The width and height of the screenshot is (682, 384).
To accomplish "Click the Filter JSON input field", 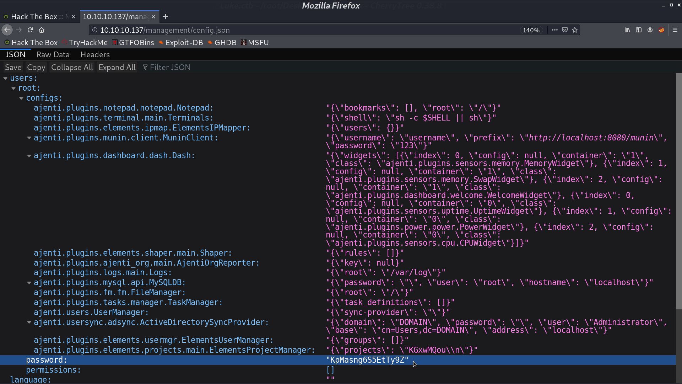I will (170, 67).
